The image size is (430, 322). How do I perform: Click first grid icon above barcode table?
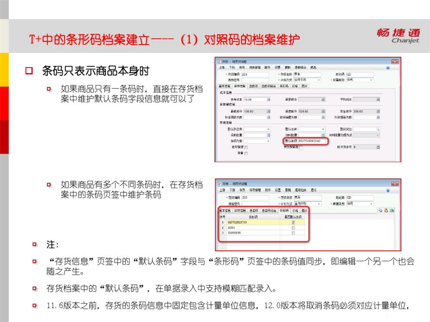click(380, 210)
